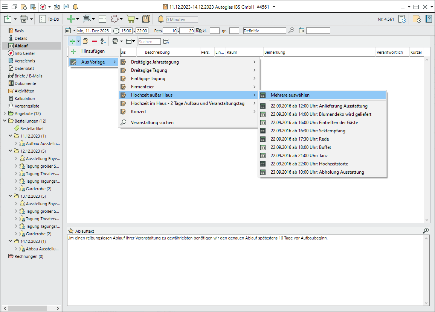The image size is (435, 312).
Task: Select the 18:00 Uhr Buffet entry
Action: click(x=301, y=147)
